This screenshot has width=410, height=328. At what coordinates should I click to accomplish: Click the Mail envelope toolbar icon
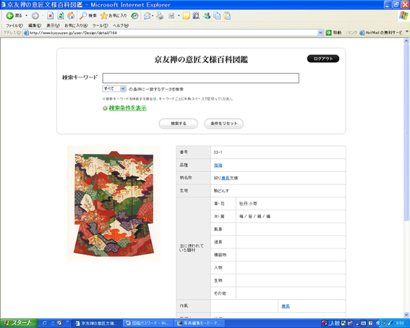[x=148, y=16]
